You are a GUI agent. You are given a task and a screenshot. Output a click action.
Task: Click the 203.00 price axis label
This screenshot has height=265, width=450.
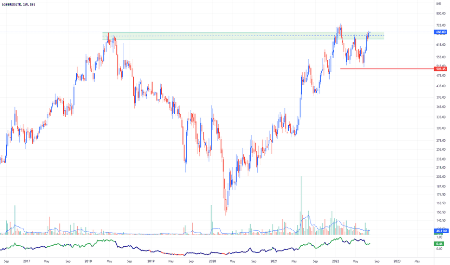[x=441, y=177]
